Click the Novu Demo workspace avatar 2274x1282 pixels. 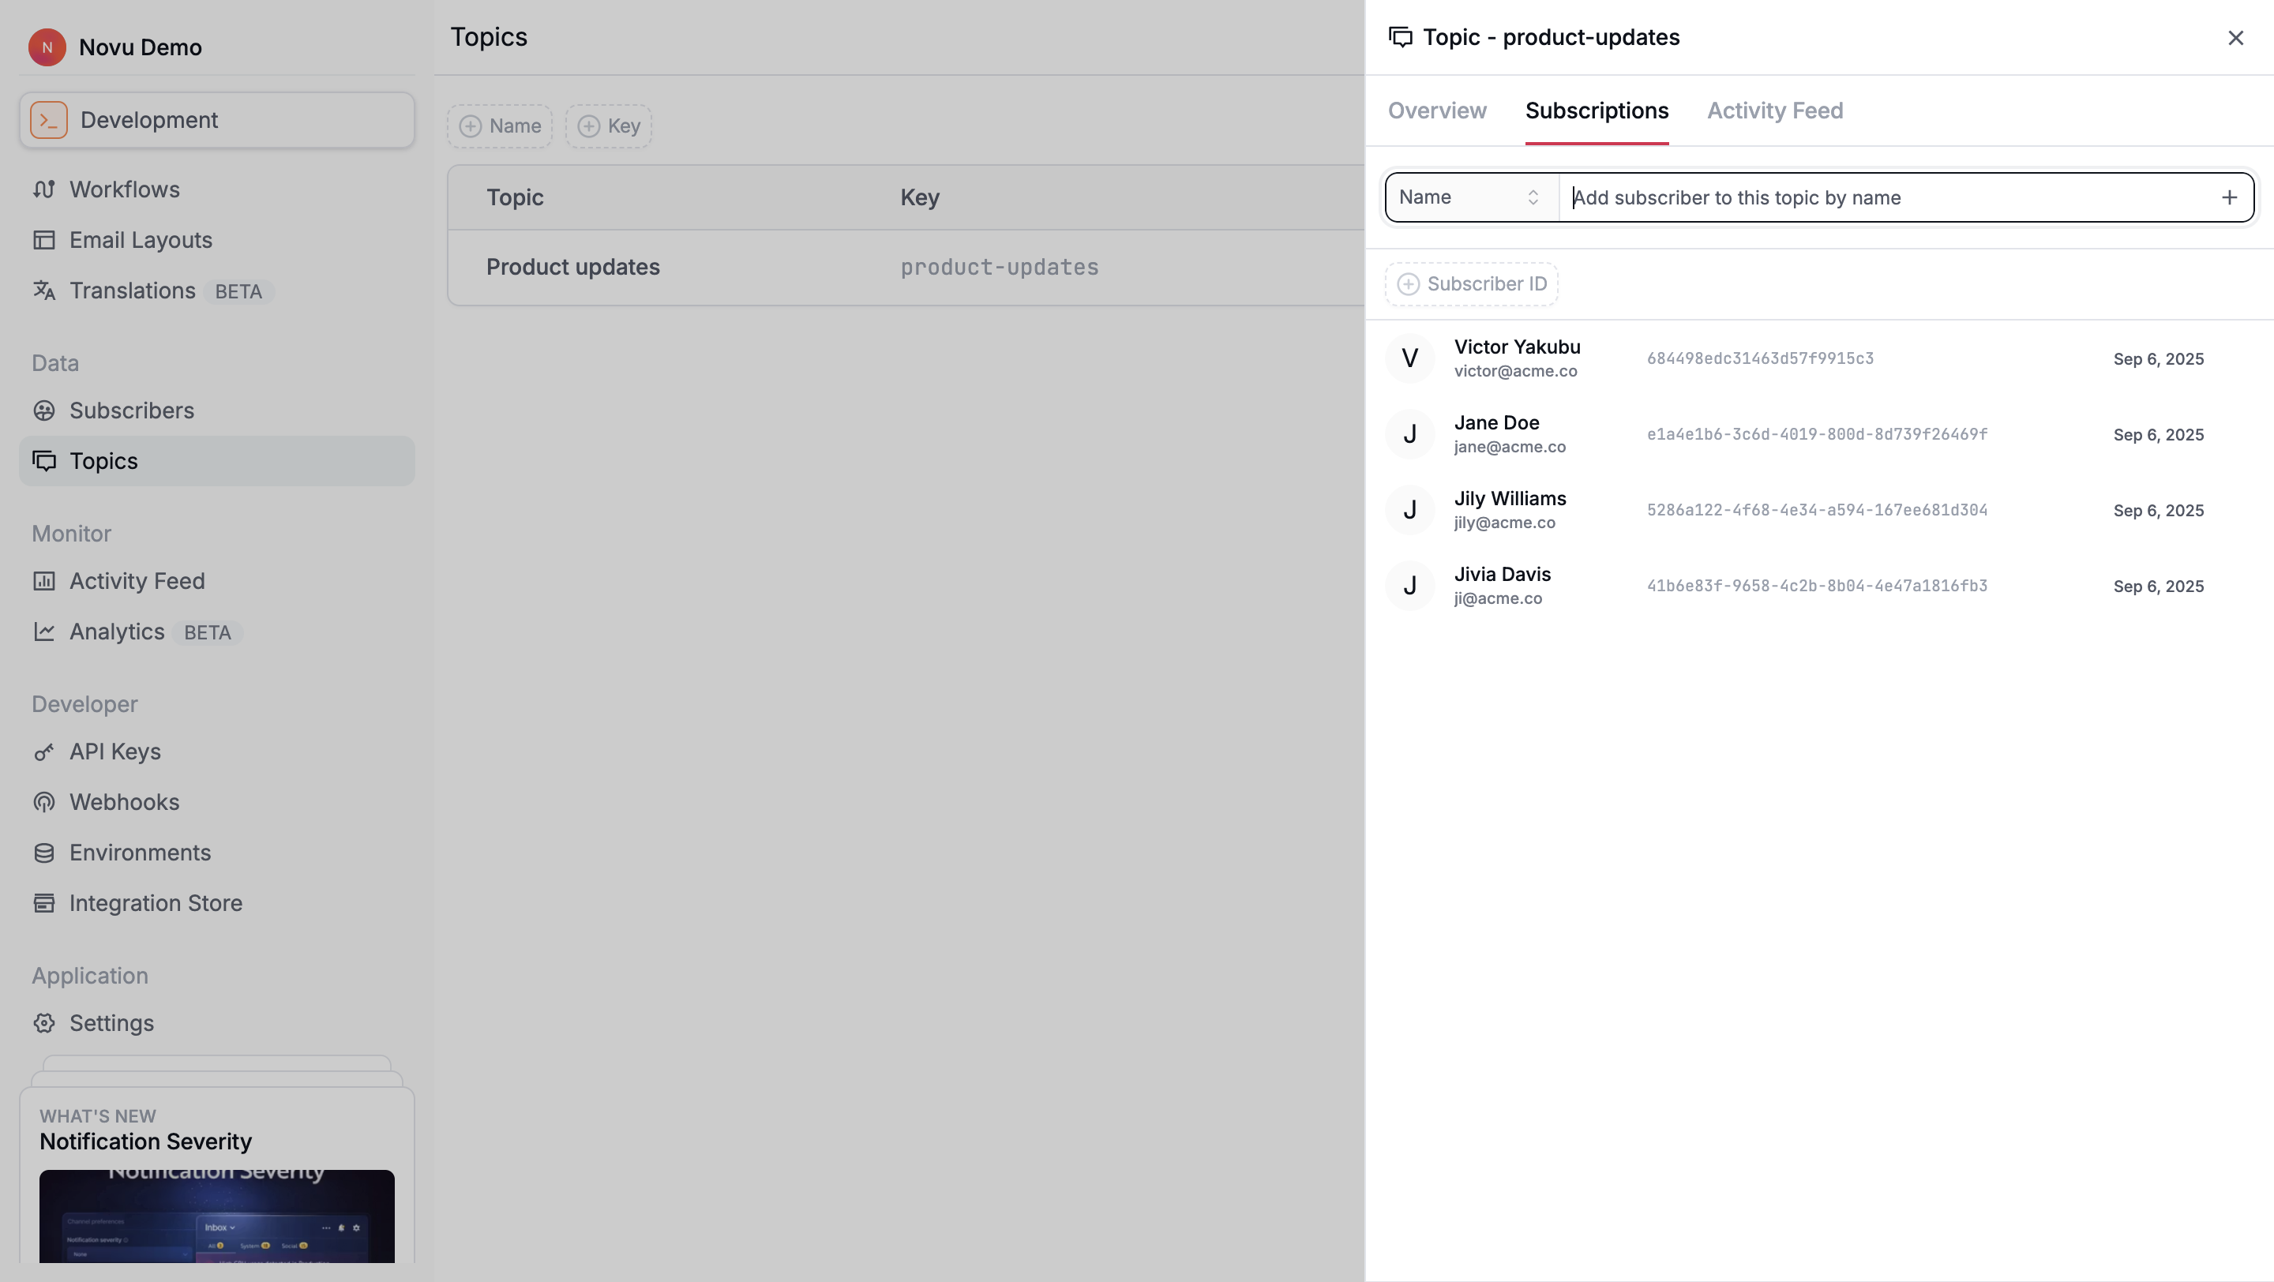[47, 47]
